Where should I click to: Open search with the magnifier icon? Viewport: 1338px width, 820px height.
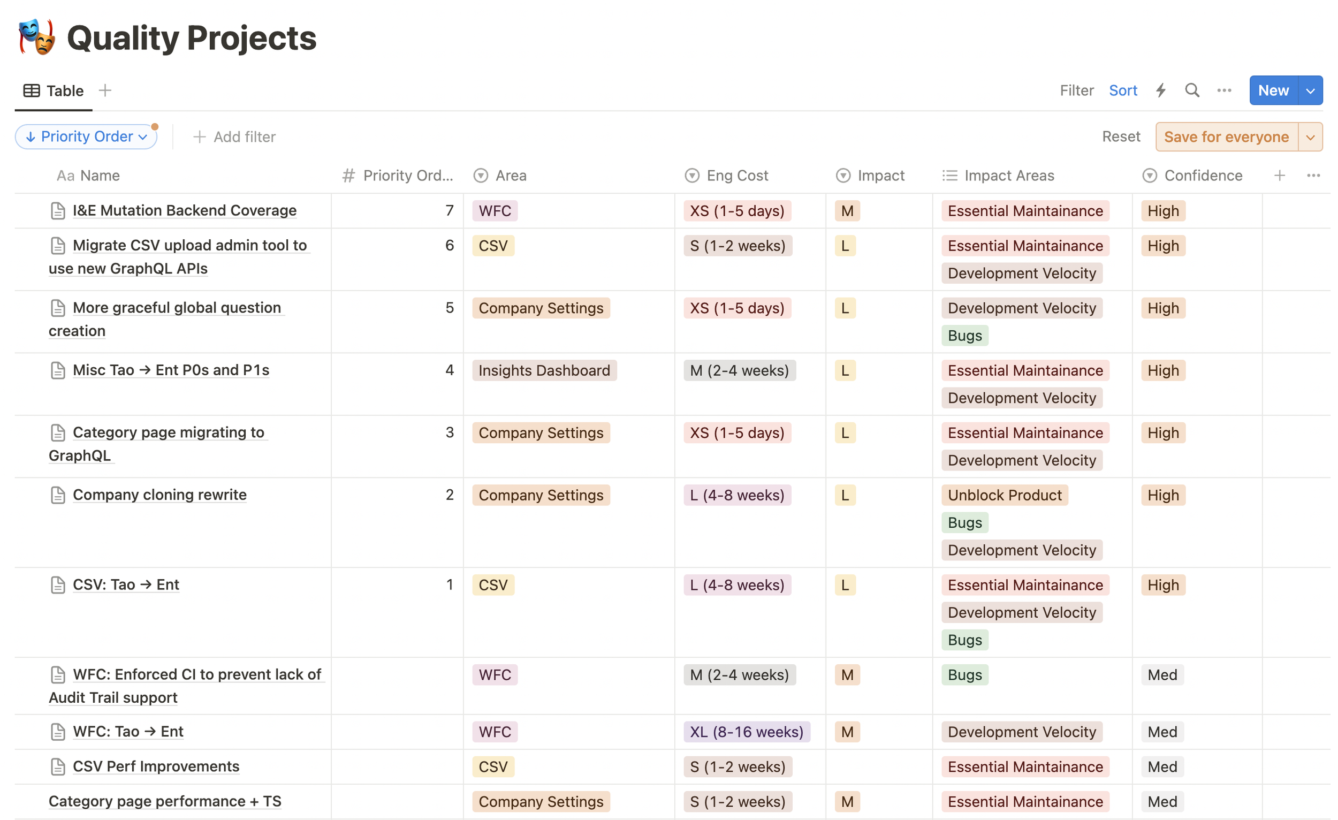pos(1192,90)
